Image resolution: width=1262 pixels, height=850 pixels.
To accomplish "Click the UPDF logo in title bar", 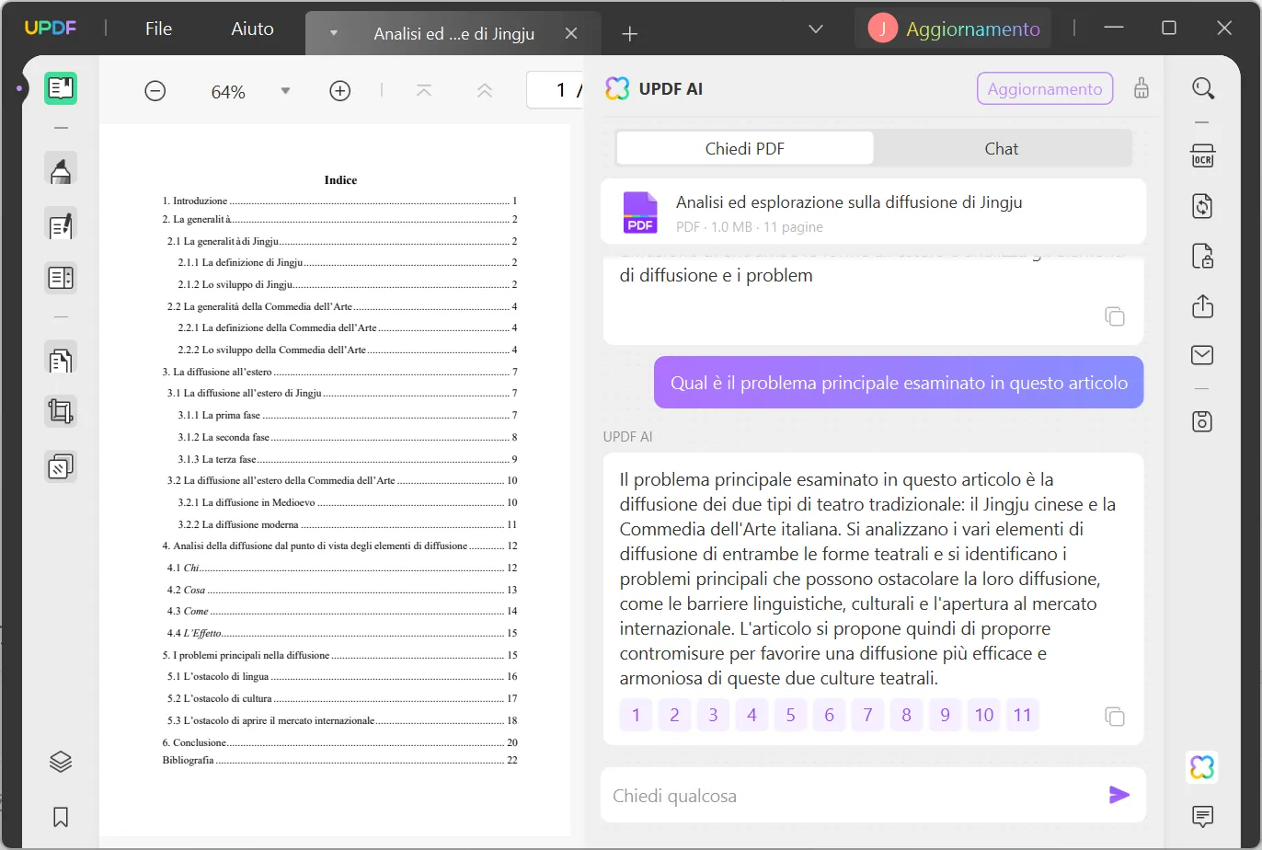I will (51, 29).
